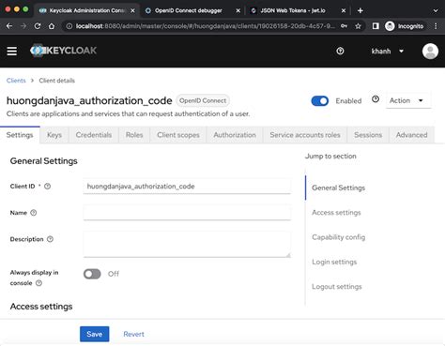Select the Settings tab

tap(20, 135)
